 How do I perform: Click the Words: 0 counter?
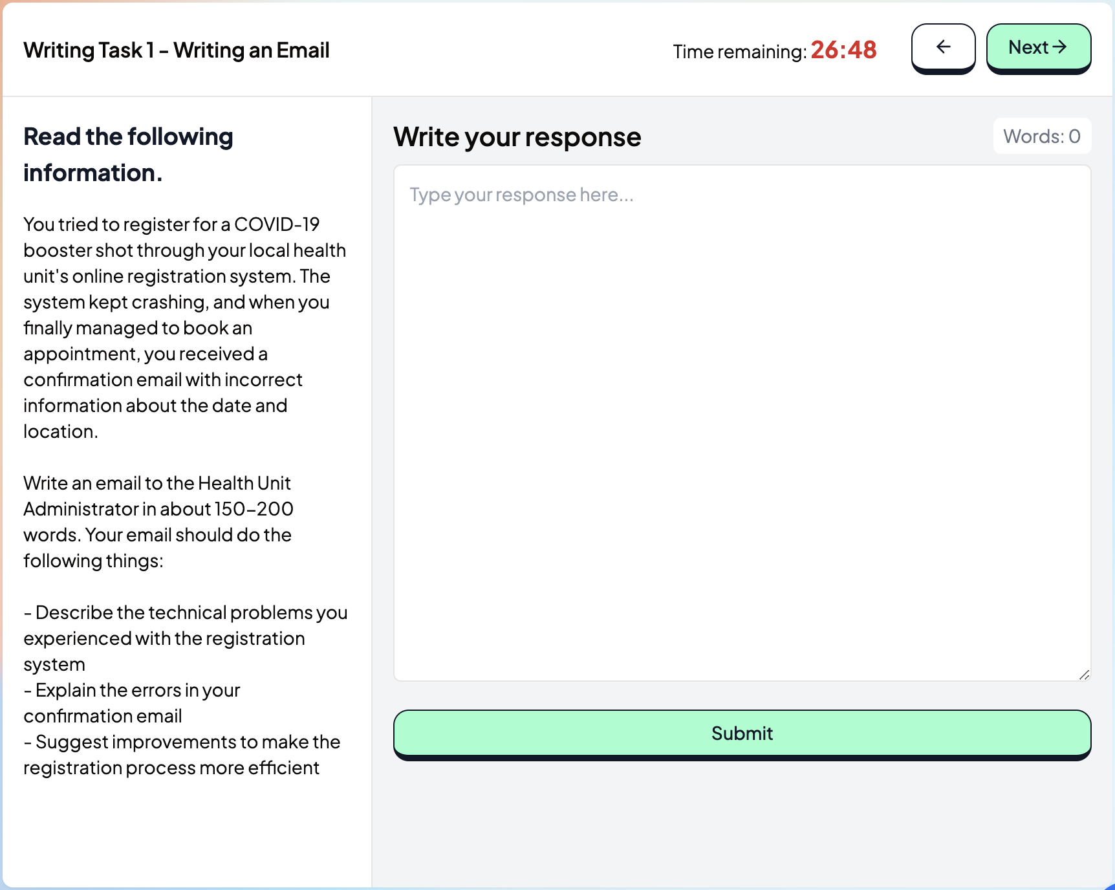[x=1041, y=136]
